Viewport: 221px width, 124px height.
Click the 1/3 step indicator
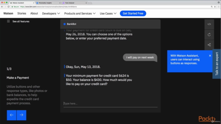[x=9, y=69]
